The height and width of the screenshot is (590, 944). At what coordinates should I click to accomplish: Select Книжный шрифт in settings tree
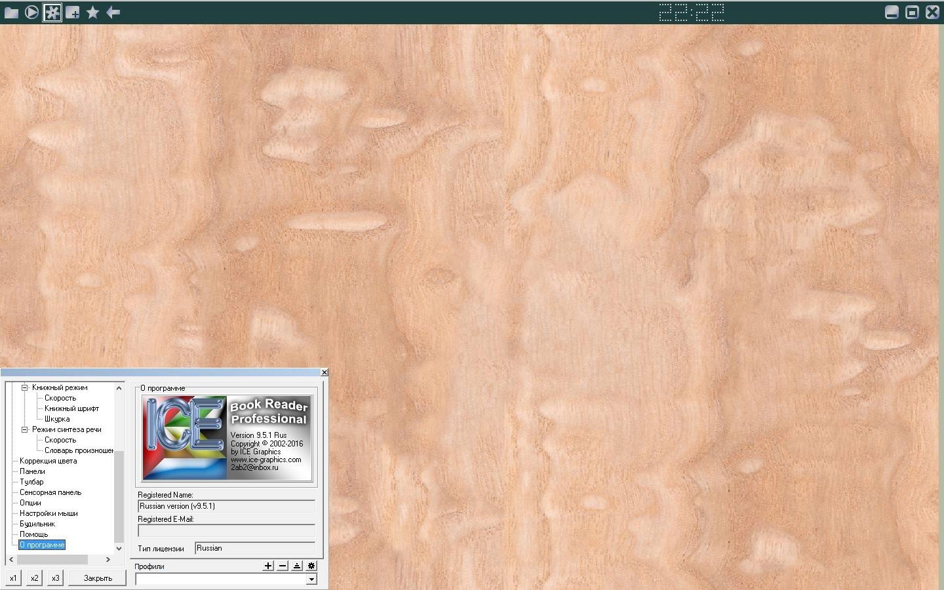pyautogui.click(x=71, y=408)
